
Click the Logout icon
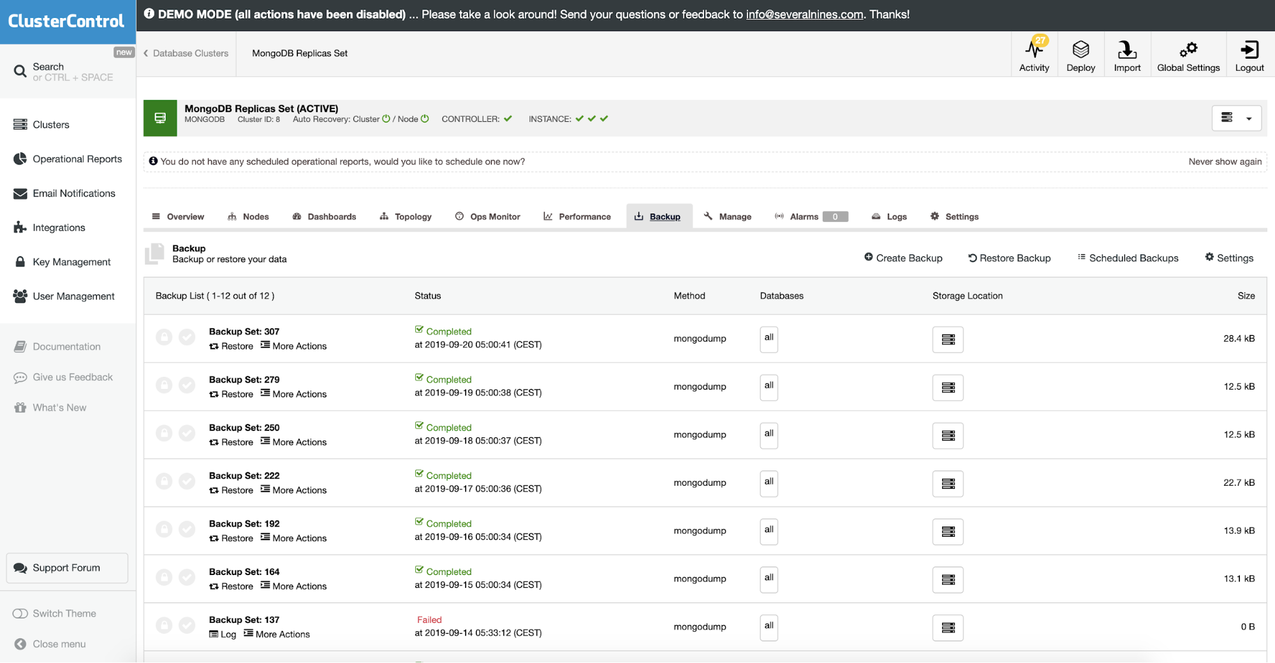(x=1249, y=55)
